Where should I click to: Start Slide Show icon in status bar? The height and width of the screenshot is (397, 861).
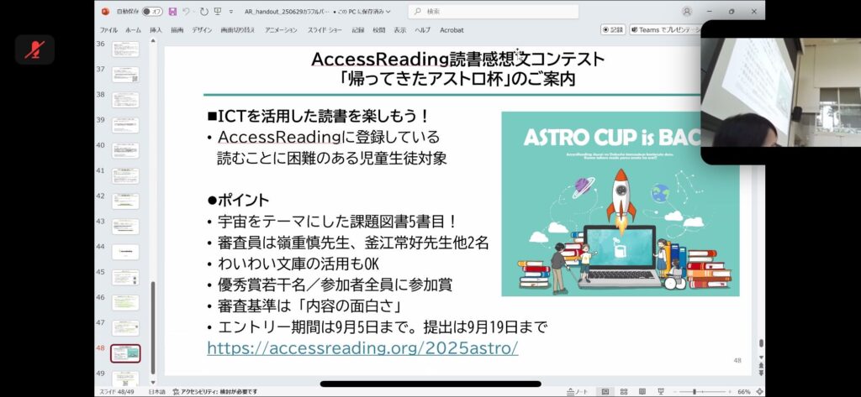[661, 391]
